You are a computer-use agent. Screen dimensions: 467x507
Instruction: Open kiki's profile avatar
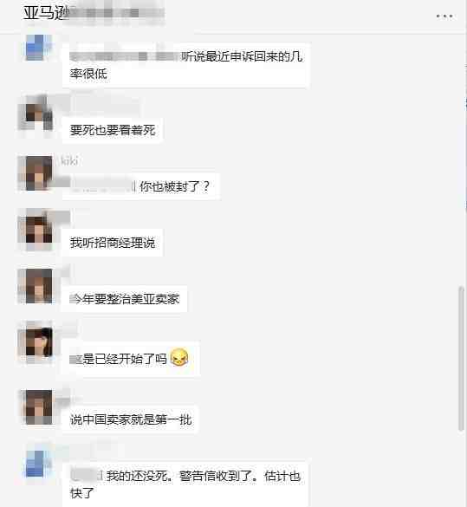pos(36,172)
